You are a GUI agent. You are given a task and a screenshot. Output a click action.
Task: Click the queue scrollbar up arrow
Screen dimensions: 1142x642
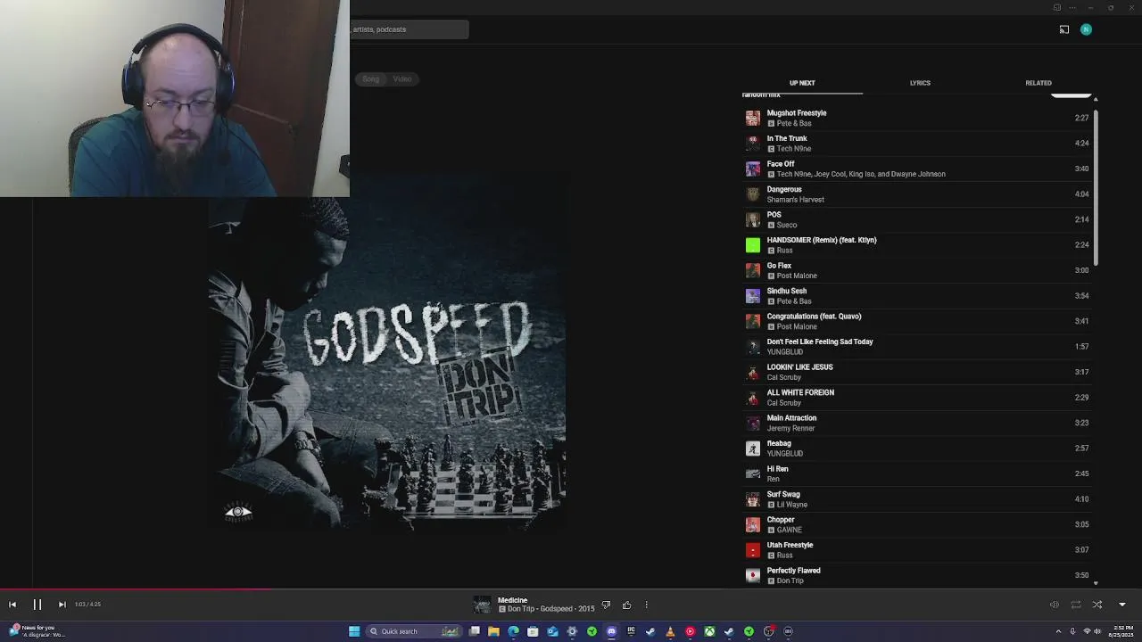(1096, 99)
